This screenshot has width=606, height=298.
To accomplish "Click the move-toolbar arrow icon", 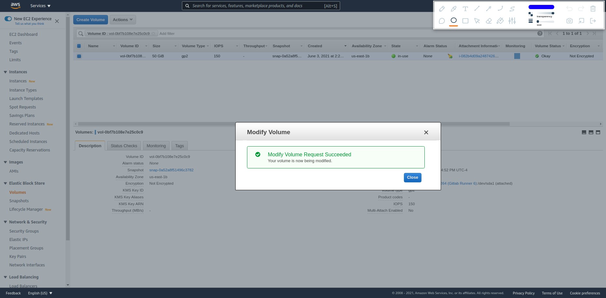I will (x=581, y=21).
